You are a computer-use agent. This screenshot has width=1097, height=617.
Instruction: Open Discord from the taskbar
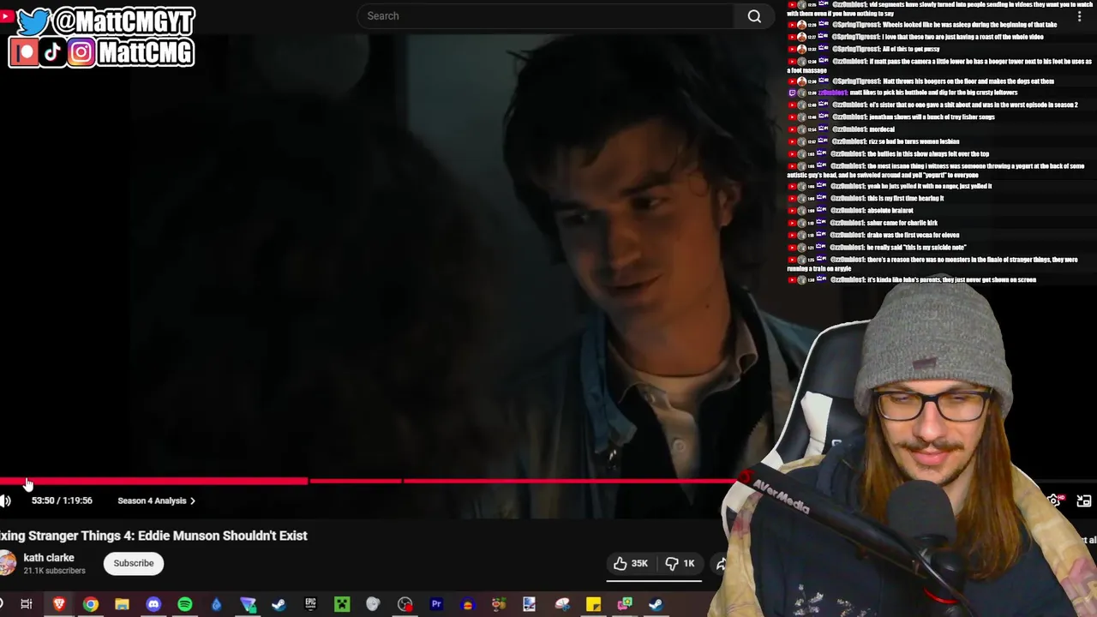pyautogui.click(x=153, y=605)
